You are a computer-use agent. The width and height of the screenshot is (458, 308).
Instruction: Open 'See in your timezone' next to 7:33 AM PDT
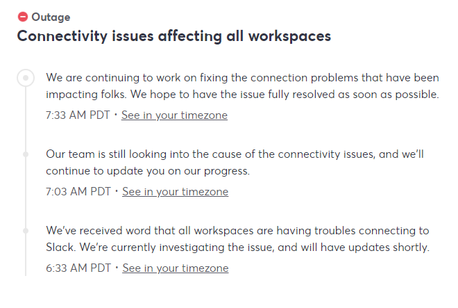[x=174, y=115]
